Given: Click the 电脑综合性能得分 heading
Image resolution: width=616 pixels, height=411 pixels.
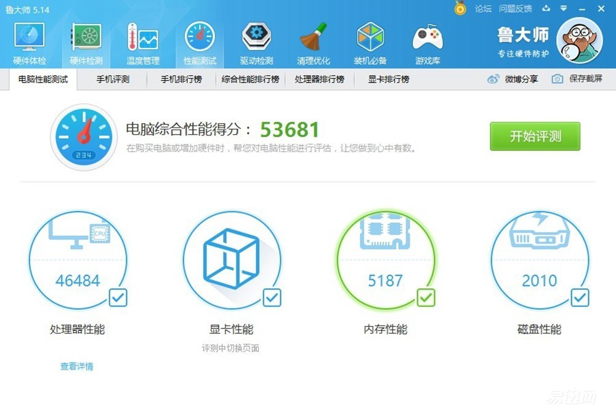Looking at the screenshot, I should pos(188,129).
